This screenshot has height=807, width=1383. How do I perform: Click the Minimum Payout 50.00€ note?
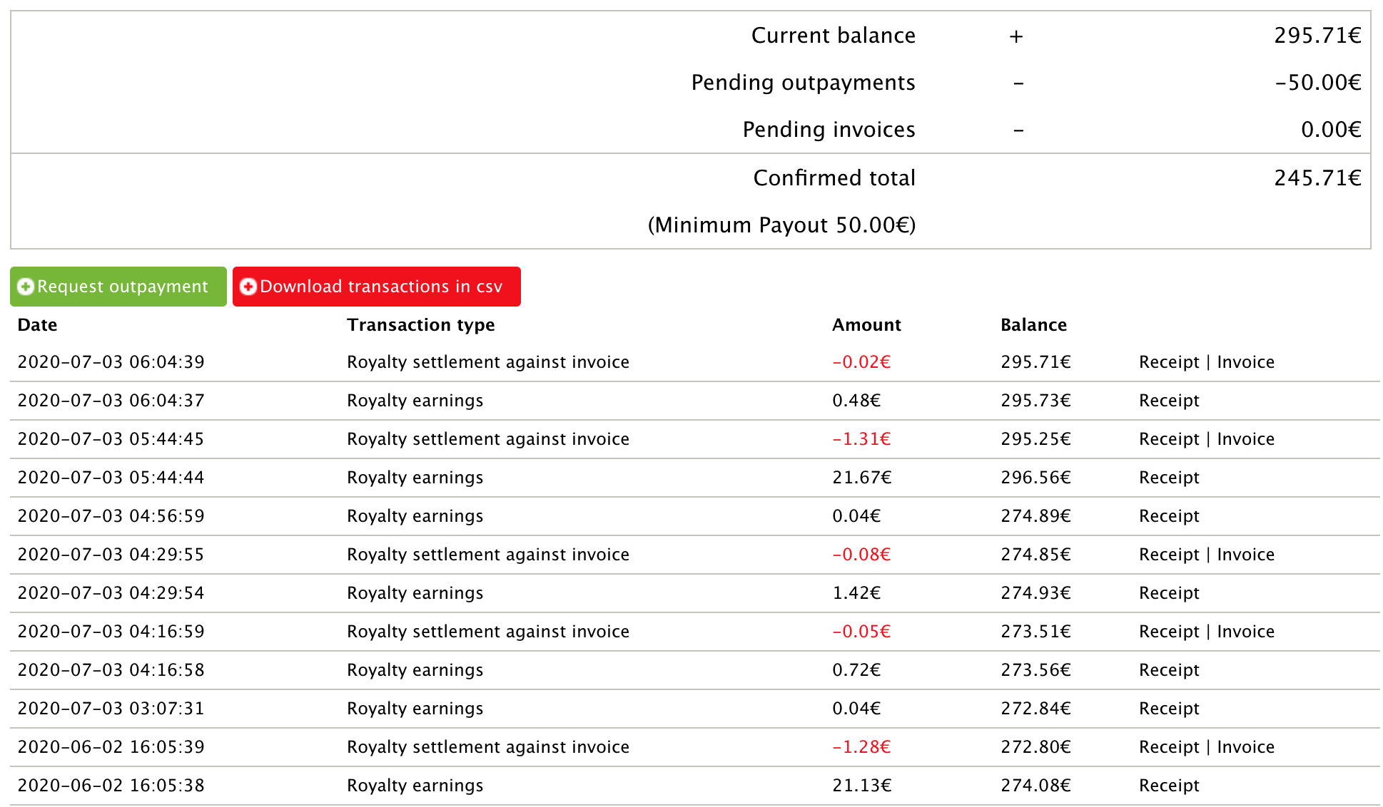click(781, 225)
